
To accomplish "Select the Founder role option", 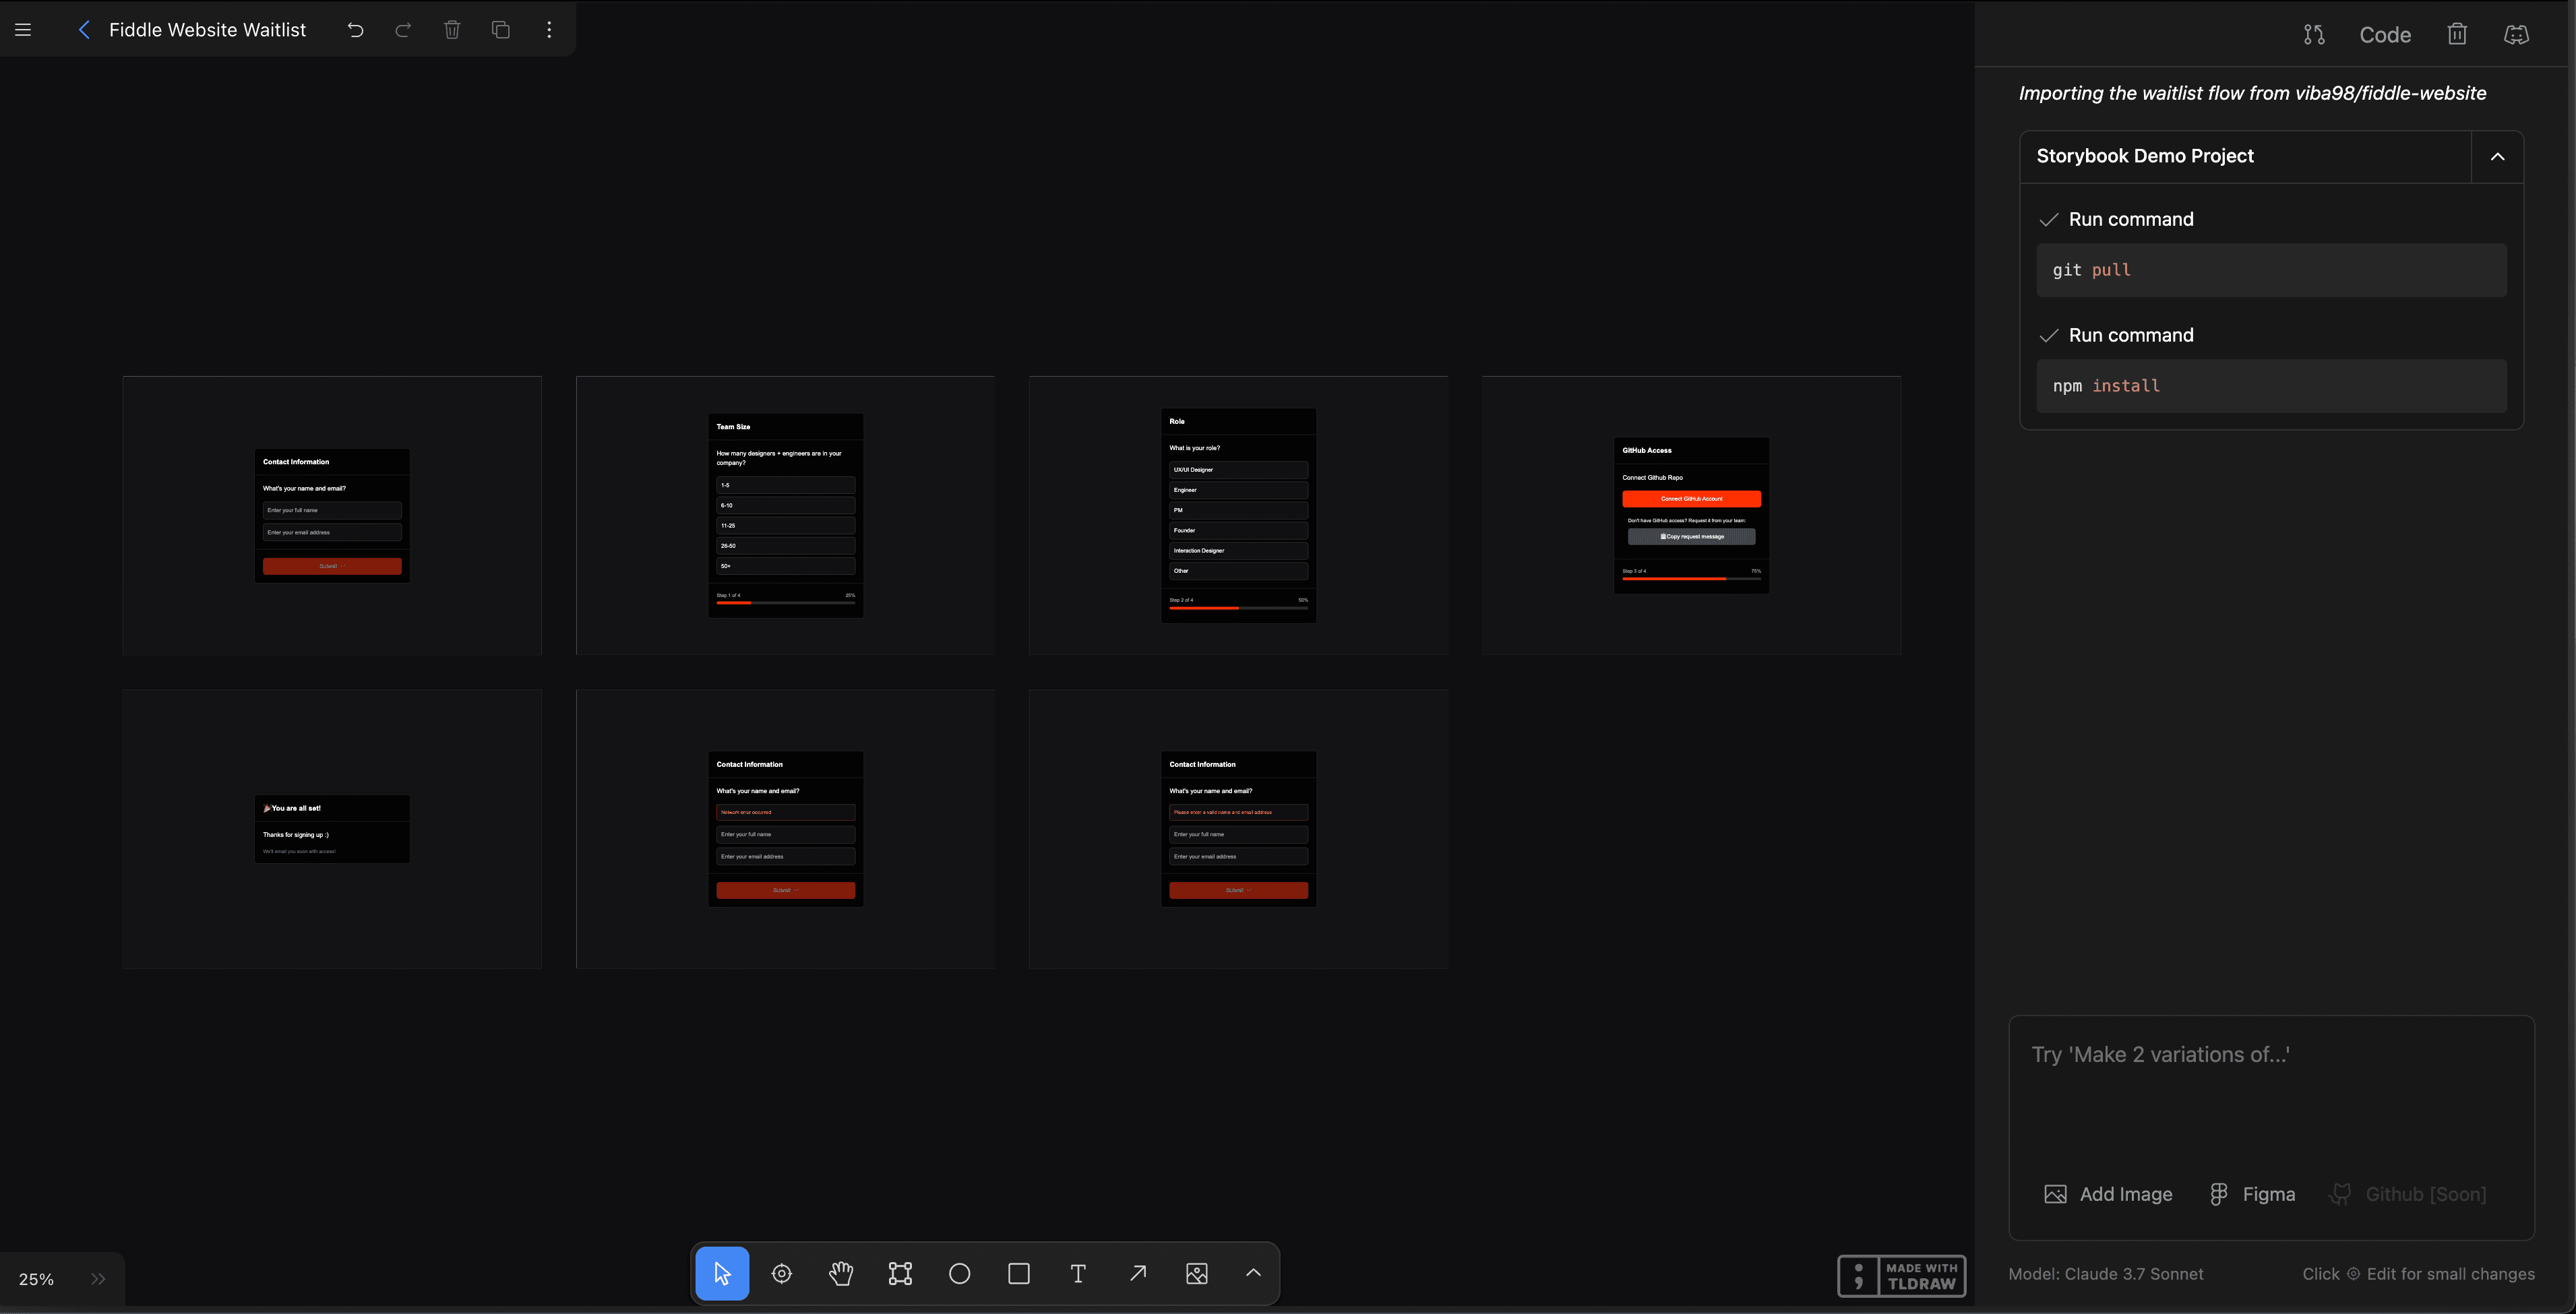I will (x=1238, y=530).
